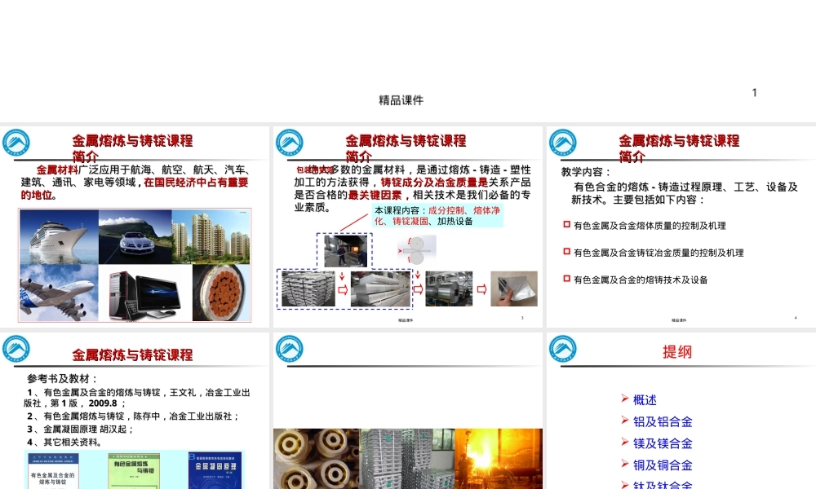Image resolution: width=816 pixels, height=489 pixels.
Task: Select the copper cable cross-section photo
Action: click(221, 293)
